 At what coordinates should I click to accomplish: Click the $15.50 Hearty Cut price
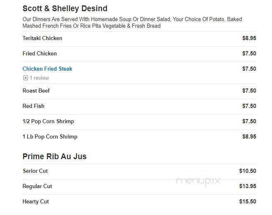[248, 202]
